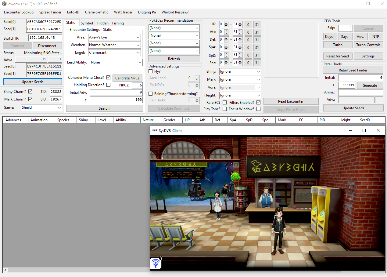Click the Days+ button
Viewport: 387px width, 277px height.
tap(330, 37)
